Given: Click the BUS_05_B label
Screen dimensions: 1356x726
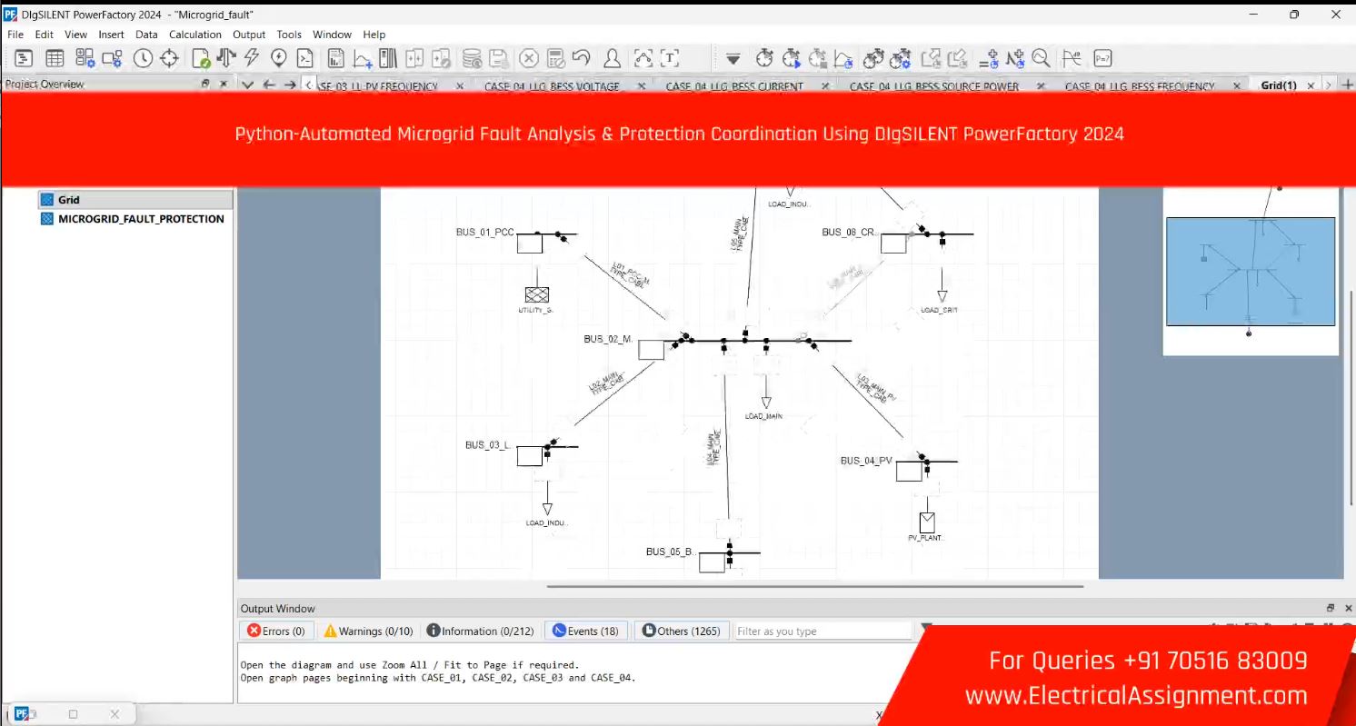Looking at the screenshot, I should 670,552.
